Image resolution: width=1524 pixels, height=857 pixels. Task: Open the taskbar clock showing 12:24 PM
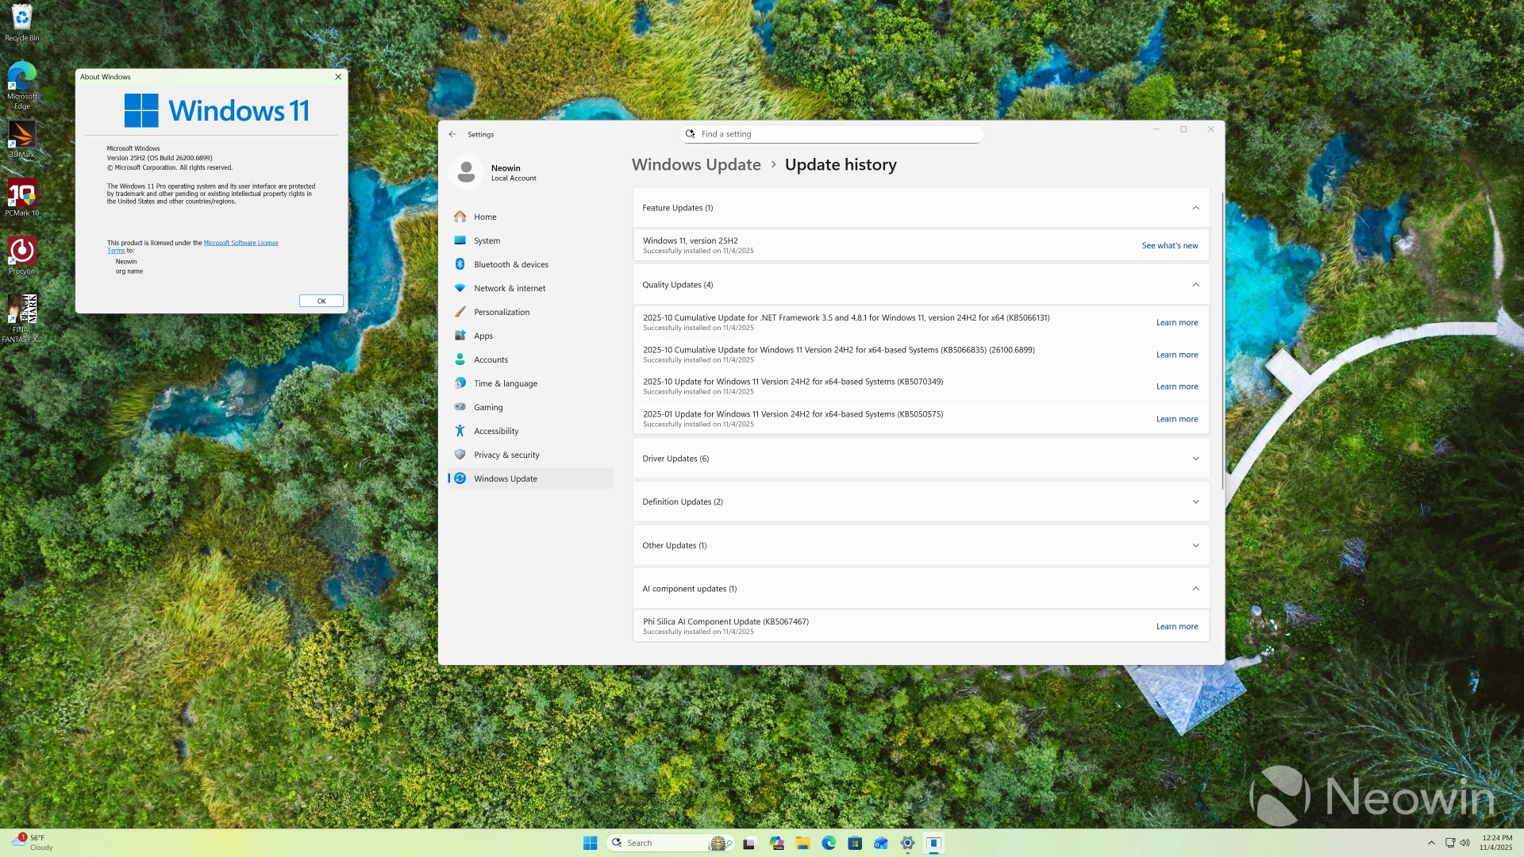pyautogui.click(x=1496, y=843)
